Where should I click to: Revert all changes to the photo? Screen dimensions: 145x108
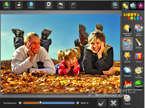coord(49,5)
